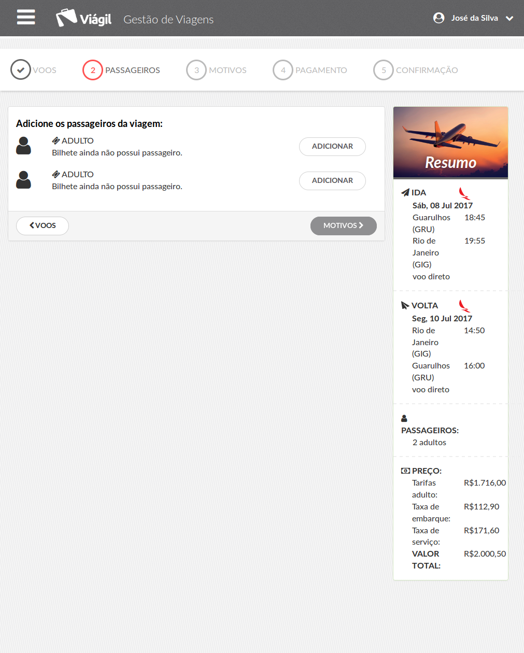This screenshot has width=524, height=653.
Task: Click the Viágil suitcase logo
Action: point(83,18)
